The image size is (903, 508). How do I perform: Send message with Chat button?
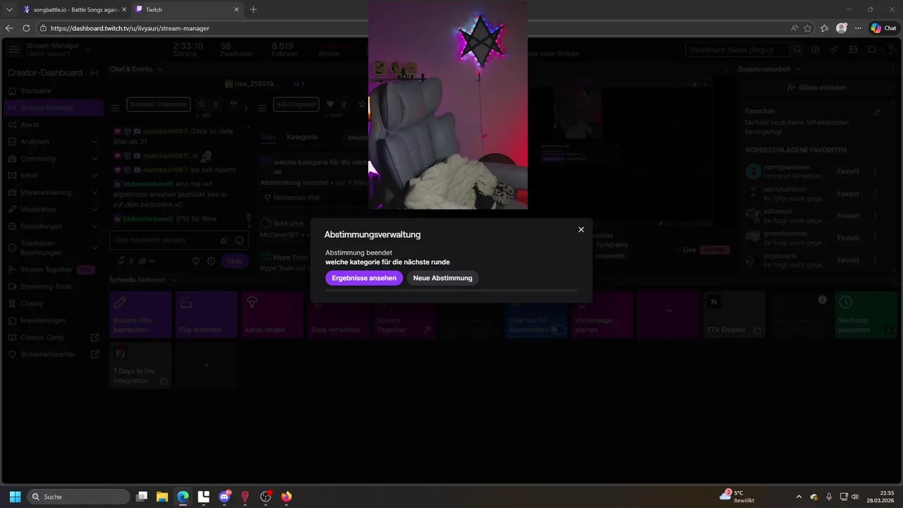pos(234,261)
